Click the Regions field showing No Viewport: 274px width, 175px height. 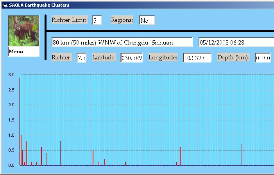(x=147, y=20)
